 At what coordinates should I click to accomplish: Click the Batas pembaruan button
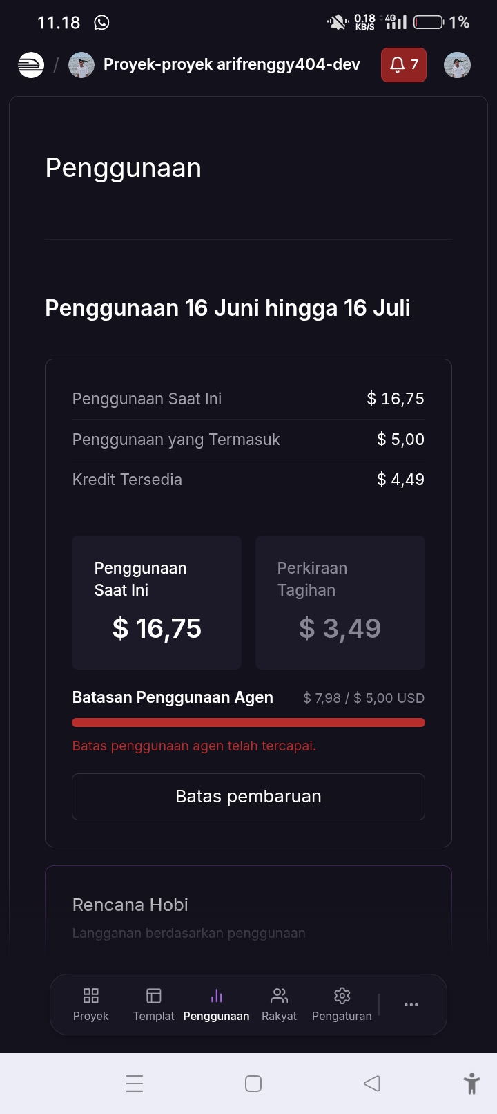pyautogui.click(x=248, y=797)
